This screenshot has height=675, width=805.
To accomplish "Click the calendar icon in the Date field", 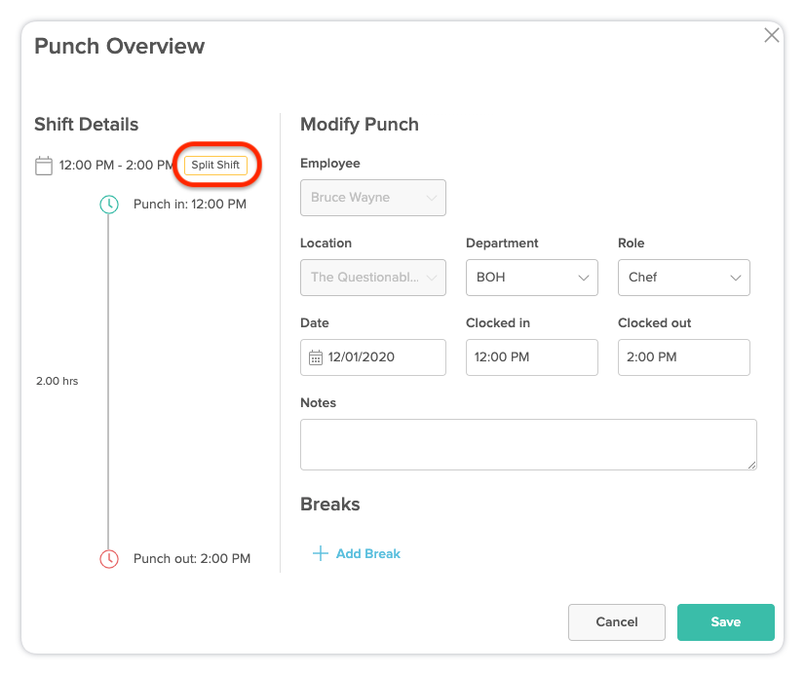I will pyautogui.click(x=316, y=357).
